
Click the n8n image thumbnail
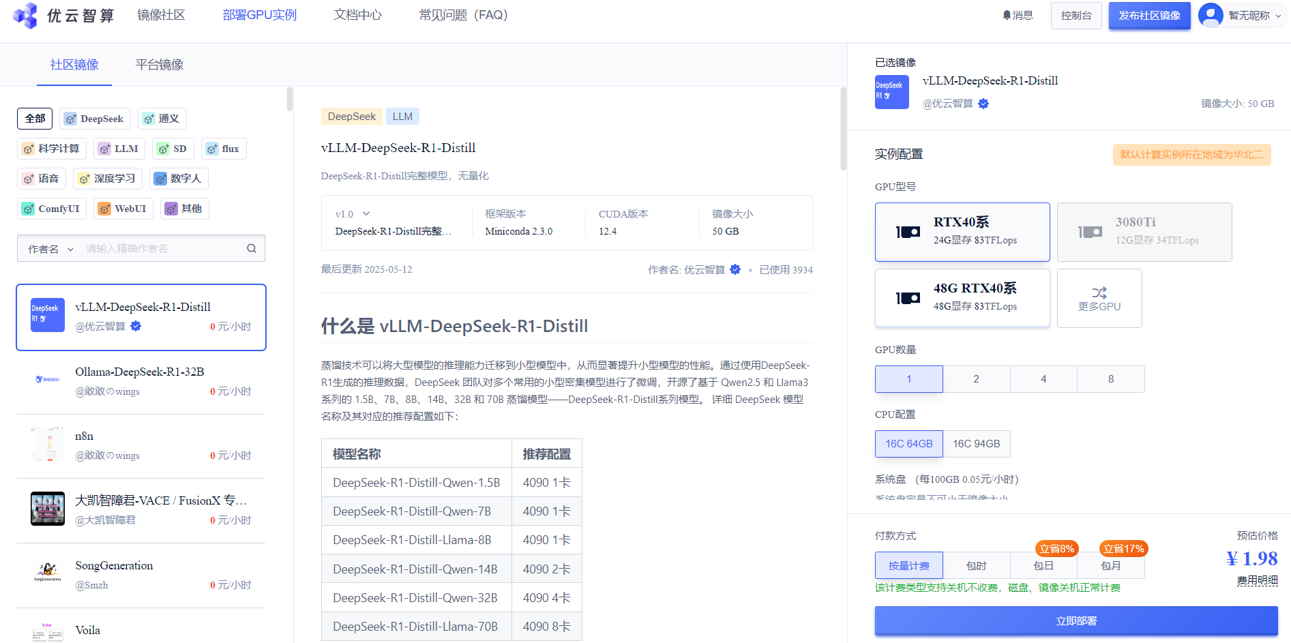pyautogui.click(x=48, y=444)
